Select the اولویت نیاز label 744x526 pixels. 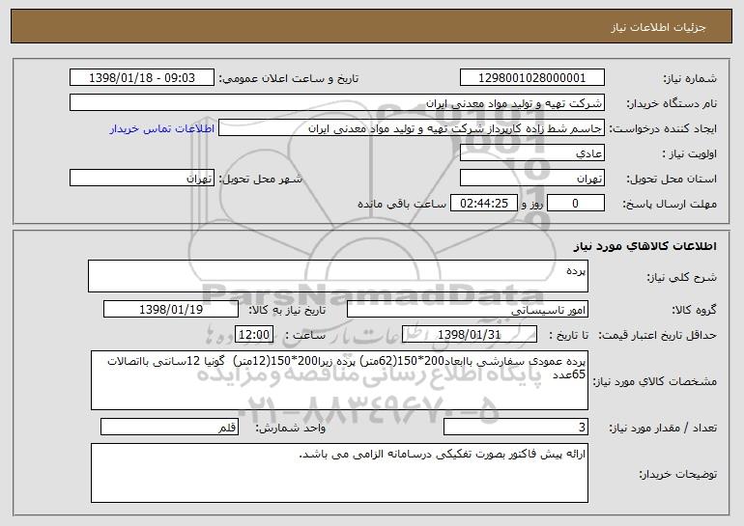click(x=690, y=154)
